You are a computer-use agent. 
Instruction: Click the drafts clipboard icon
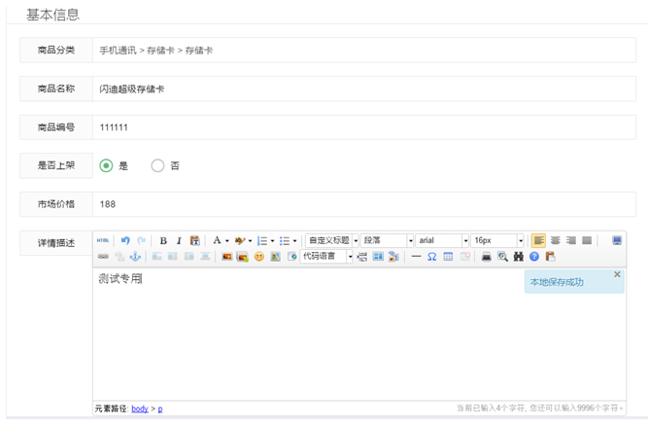pos(550,257)
